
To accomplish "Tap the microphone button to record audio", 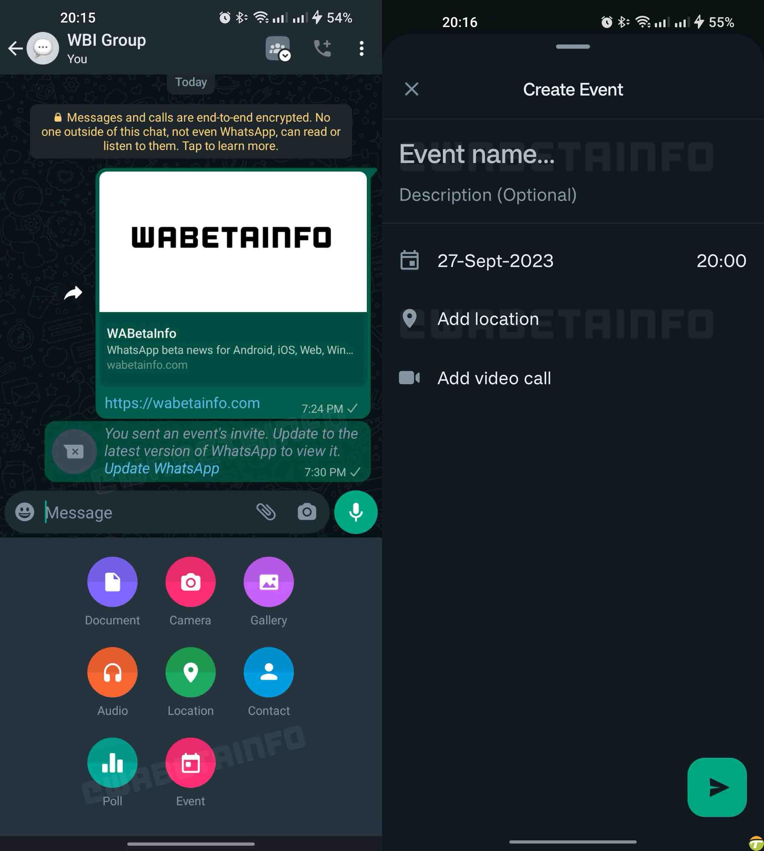I will [356, 512].
